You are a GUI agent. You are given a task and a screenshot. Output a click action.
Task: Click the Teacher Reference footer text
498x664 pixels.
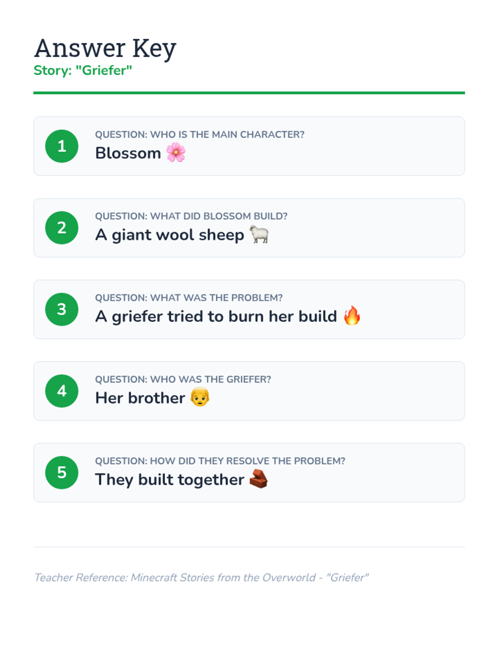(x=201, y=578)
